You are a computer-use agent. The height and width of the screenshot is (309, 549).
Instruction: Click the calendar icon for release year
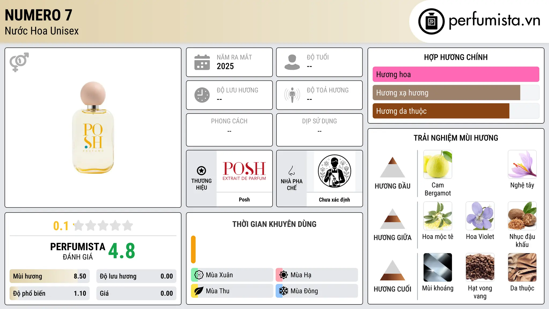pos(202,62)
